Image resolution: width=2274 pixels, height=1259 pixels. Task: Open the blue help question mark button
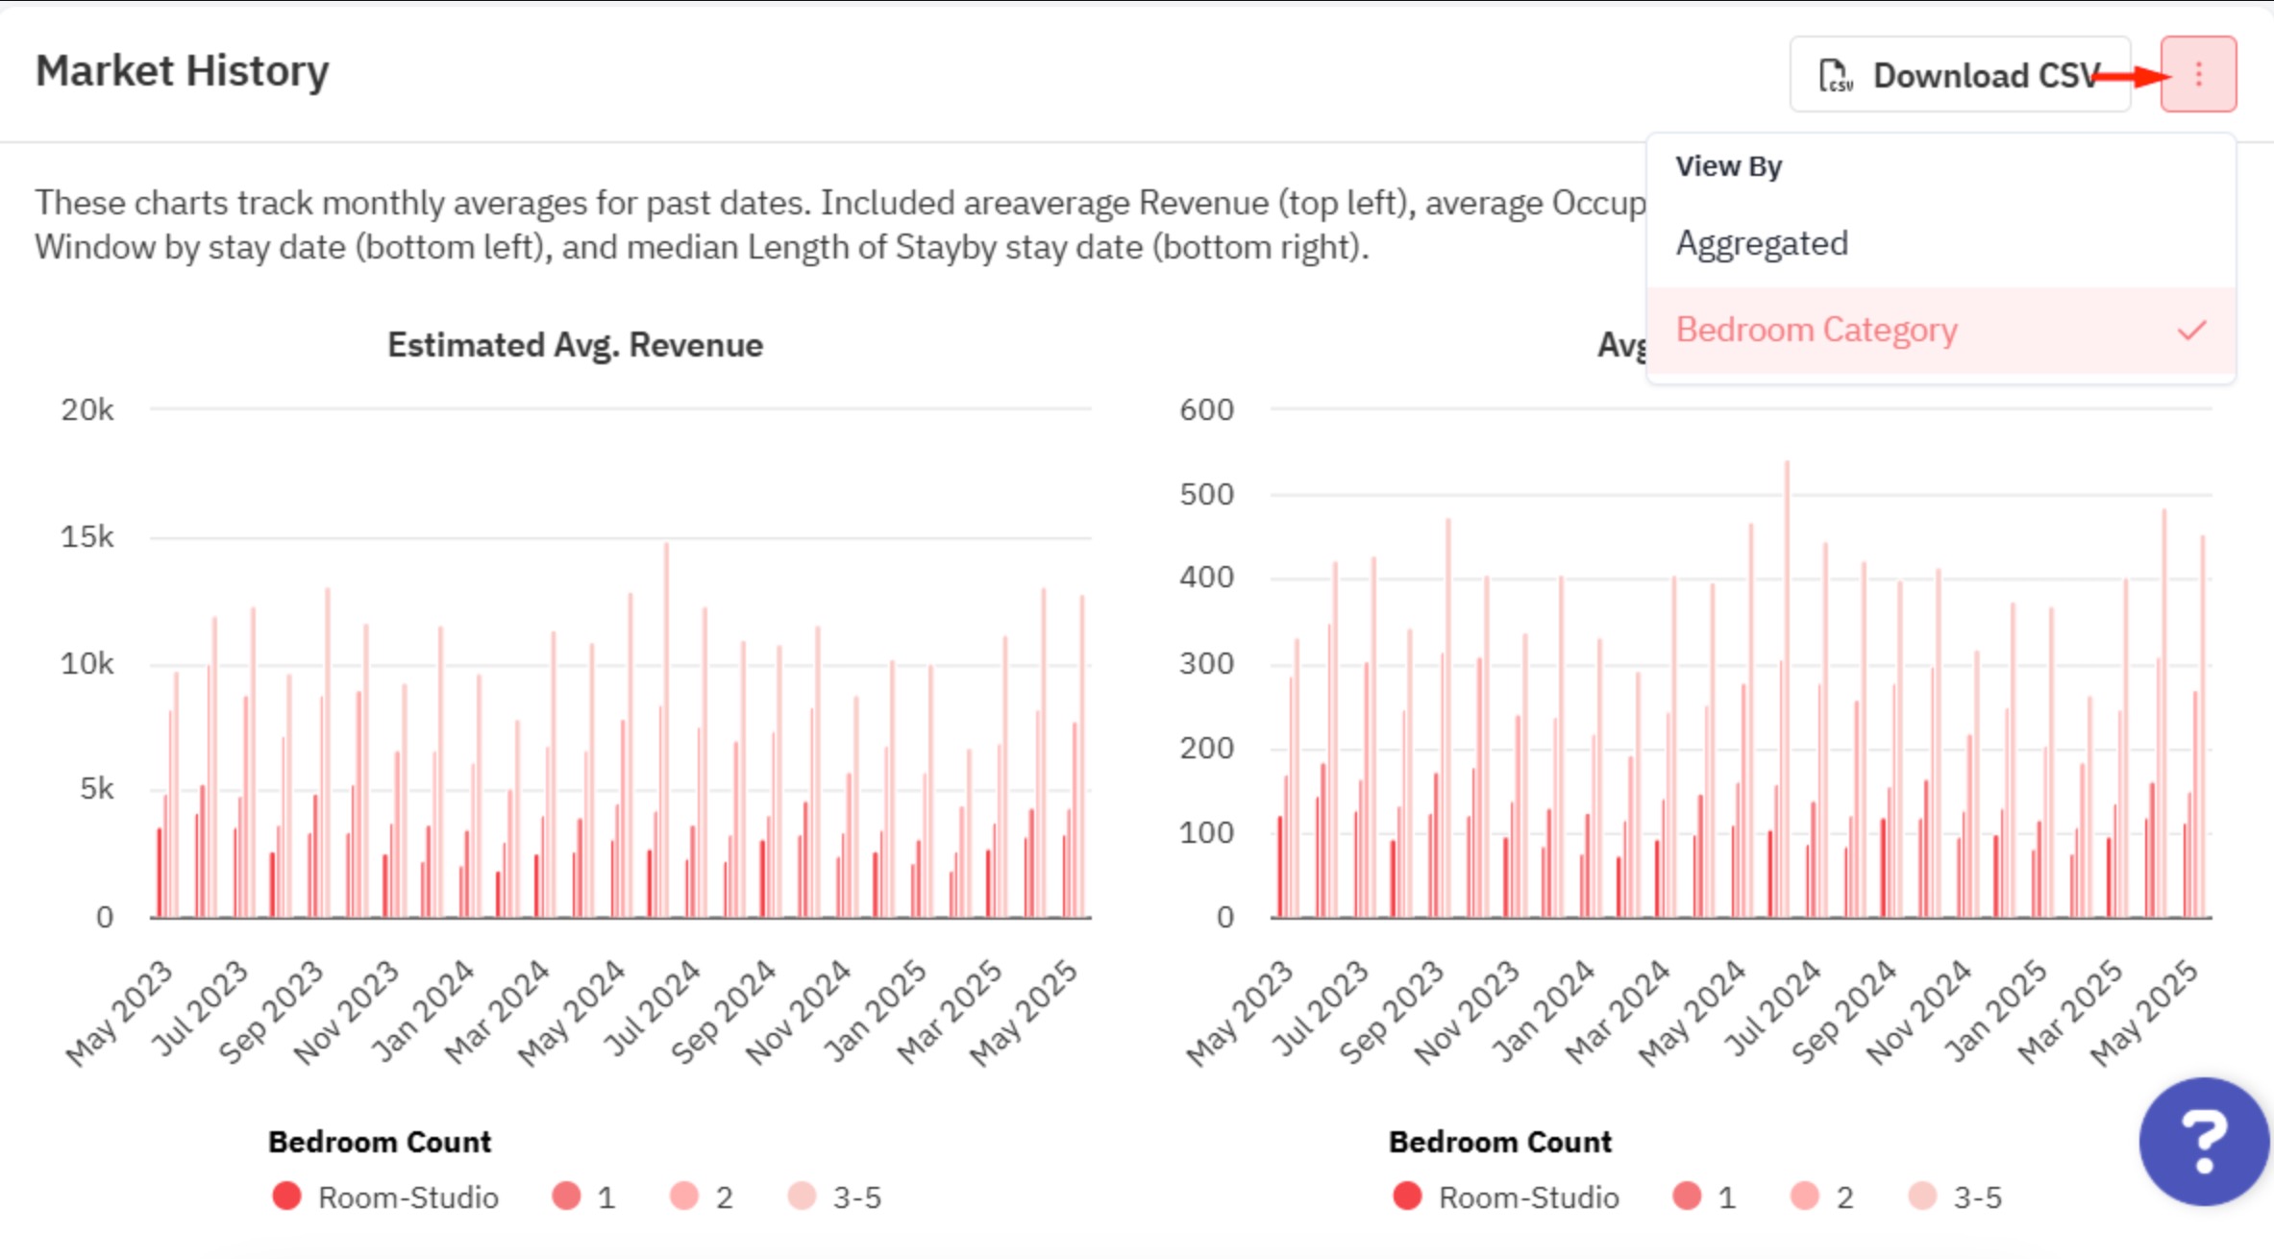[2204, 1142]
